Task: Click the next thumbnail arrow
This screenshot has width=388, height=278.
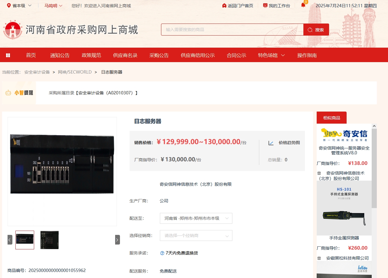Action: coord(118,240)
